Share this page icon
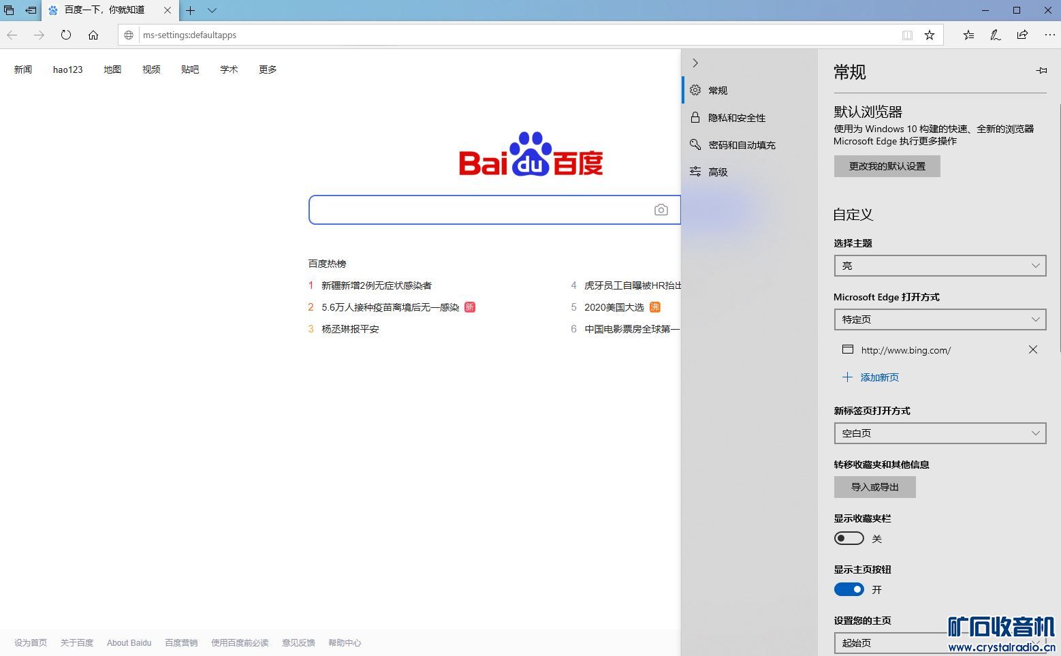Viewport: 1061px width, 656px height. (1022, 35)
